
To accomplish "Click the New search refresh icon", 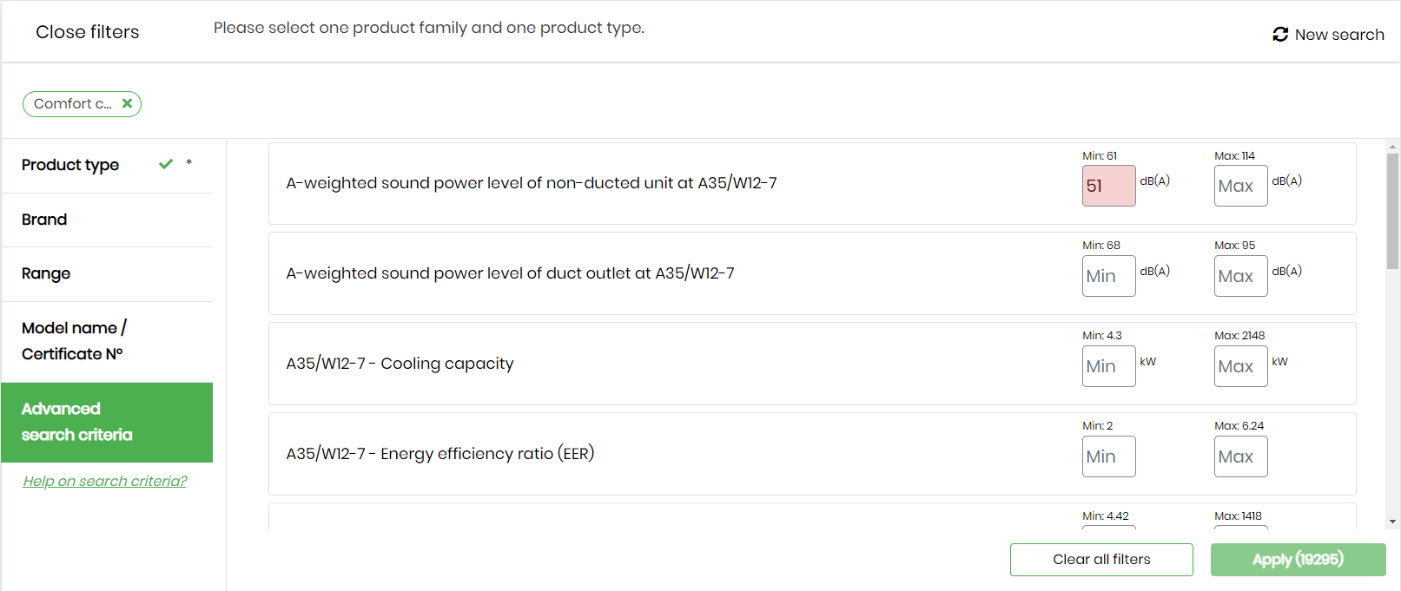I will [x=1279, y=35].
